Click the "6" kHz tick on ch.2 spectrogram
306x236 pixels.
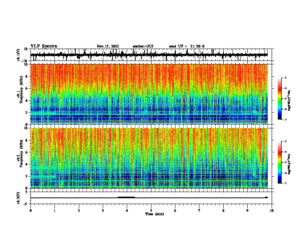coord(27,152)
